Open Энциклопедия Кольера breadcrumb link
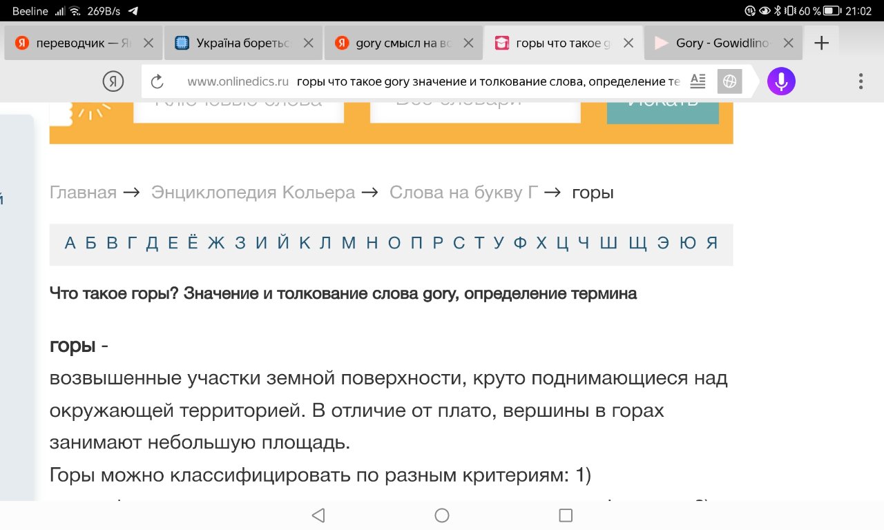884x530 pixels. (x=253, y=193)
